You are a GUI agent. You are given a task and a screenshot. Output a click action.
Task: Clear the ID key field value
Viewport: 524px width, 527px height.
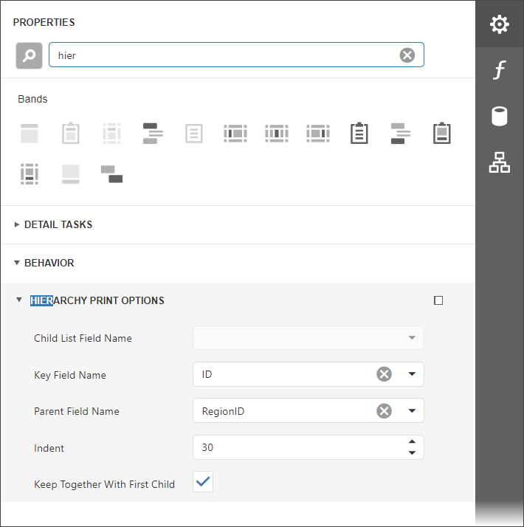click(x=384, y=374)
